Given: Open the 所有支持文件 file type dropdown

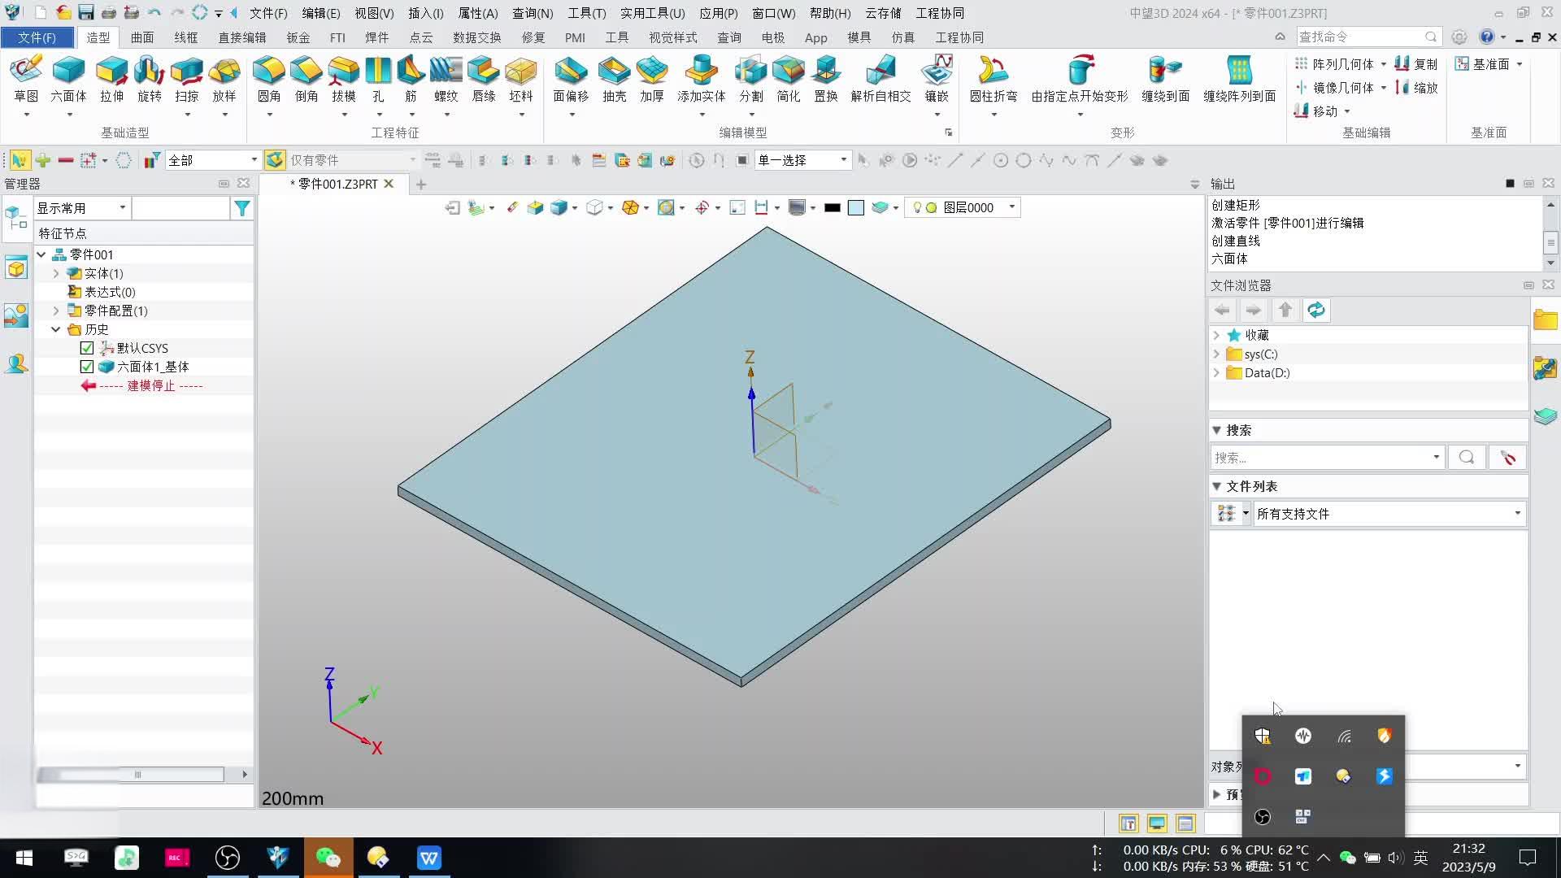Looking at the screenshot, I should [x=1389, y=514].
